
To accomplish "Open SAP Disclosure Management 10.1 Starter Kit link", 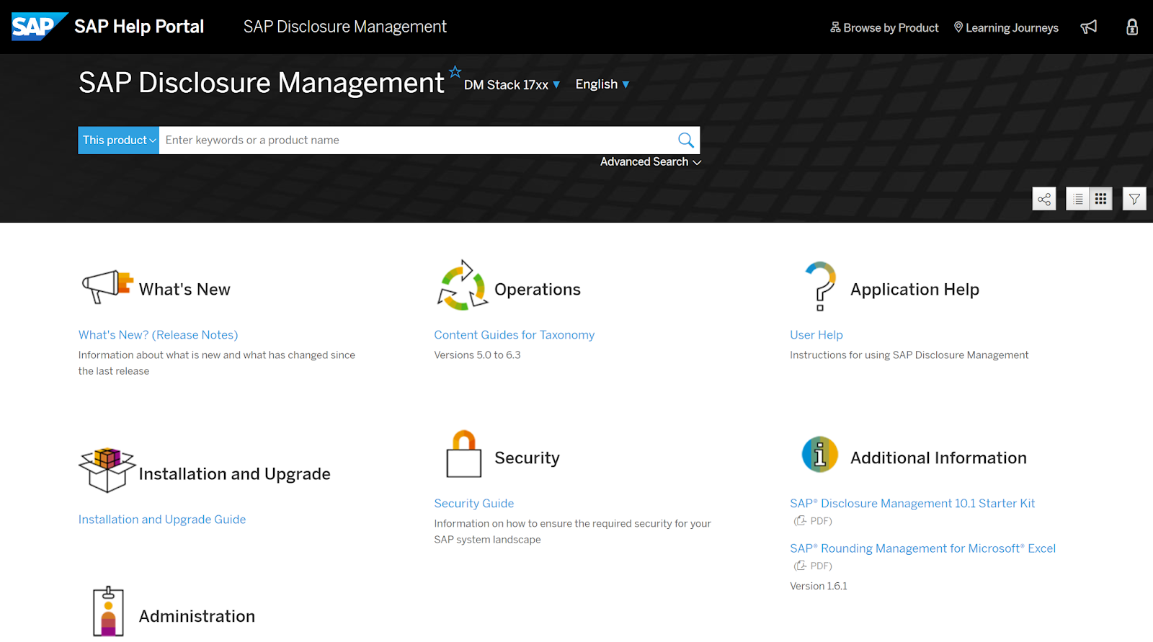I will point(912,504).
